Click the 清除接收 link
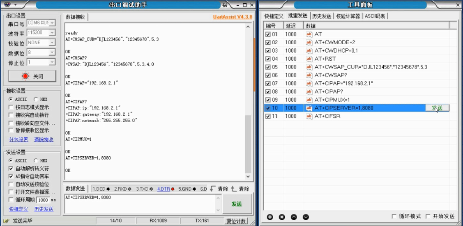This screenshot has height=226, width=463. click(44, 139)
